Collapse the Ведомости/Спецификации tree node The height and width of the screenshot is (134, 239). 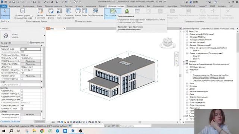pyautogui.click(x=184, y=64)
